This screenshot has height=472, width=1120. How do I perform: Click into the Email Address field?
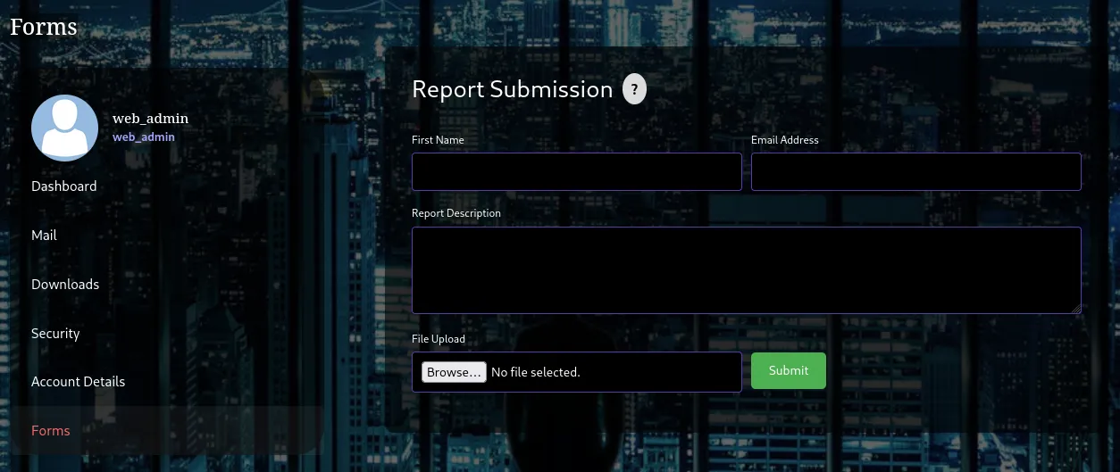pyautogui.click(x=915, y=171)
